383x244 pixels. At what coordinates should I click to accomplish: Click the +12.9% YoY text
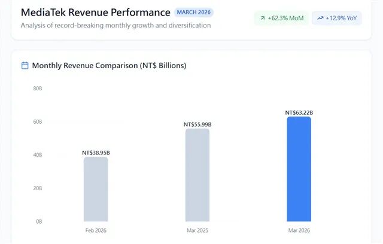[x=342, y=19]
